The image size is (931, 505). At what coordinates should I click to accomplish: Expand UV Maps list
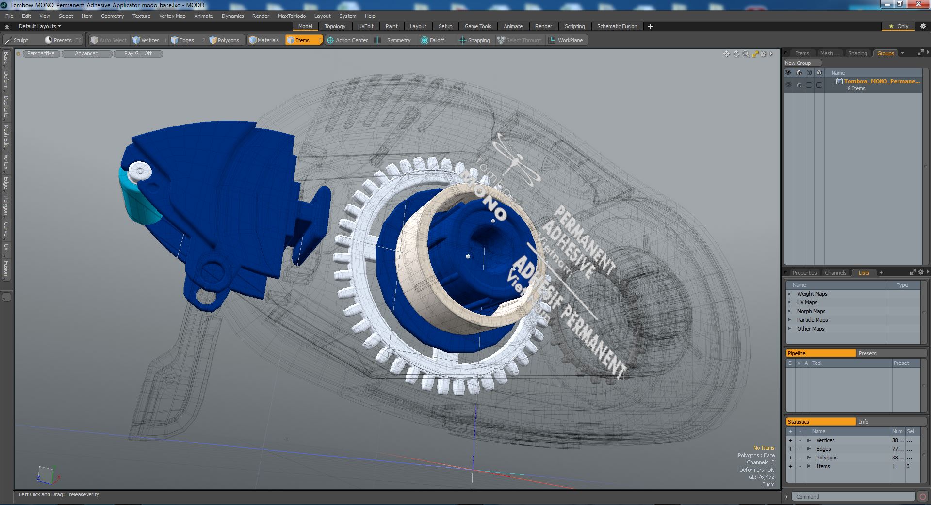coord(789,302)
